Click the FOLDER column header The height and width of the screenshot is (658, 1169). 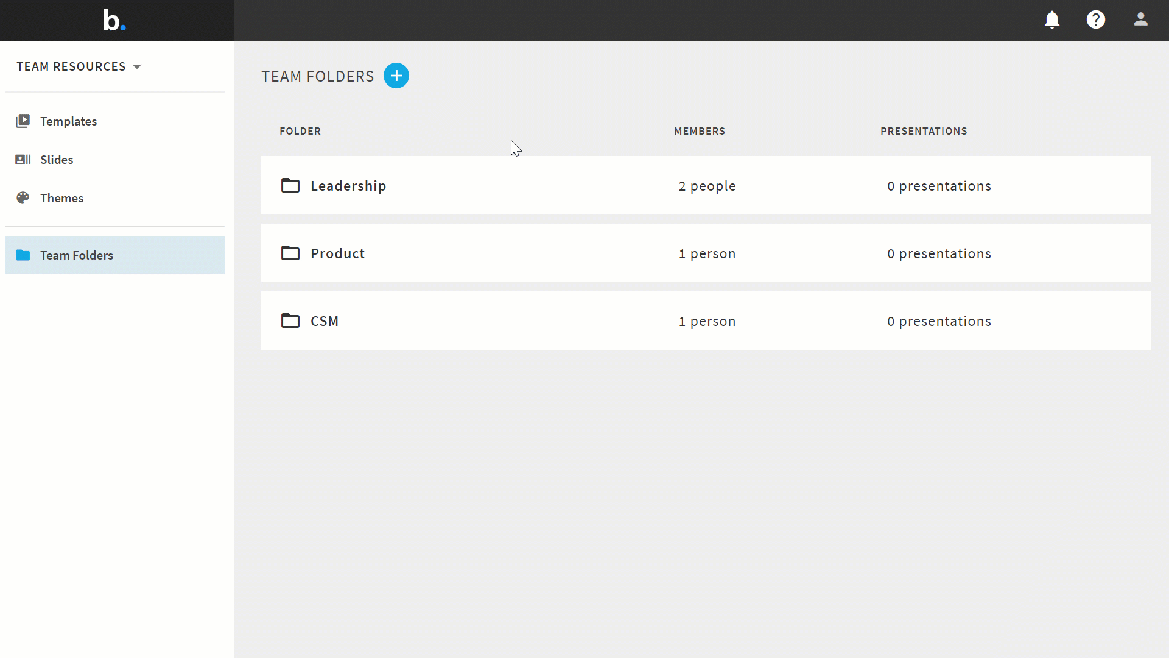tap(300, 131)
